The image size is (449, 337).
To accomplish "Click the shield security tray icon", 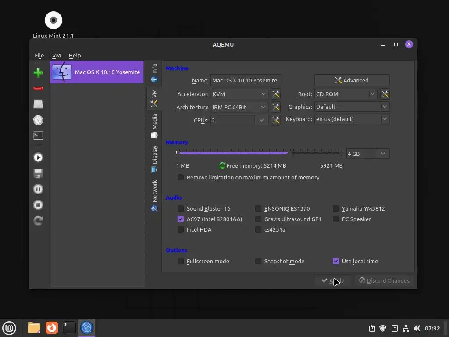I will (383, 328).
